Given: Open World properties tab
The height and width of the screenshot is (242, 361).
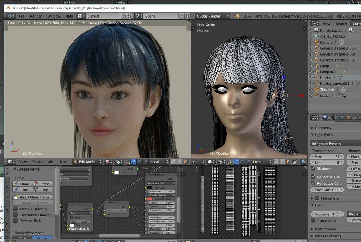Looking at the screenshot, I should tap(342, 117).
